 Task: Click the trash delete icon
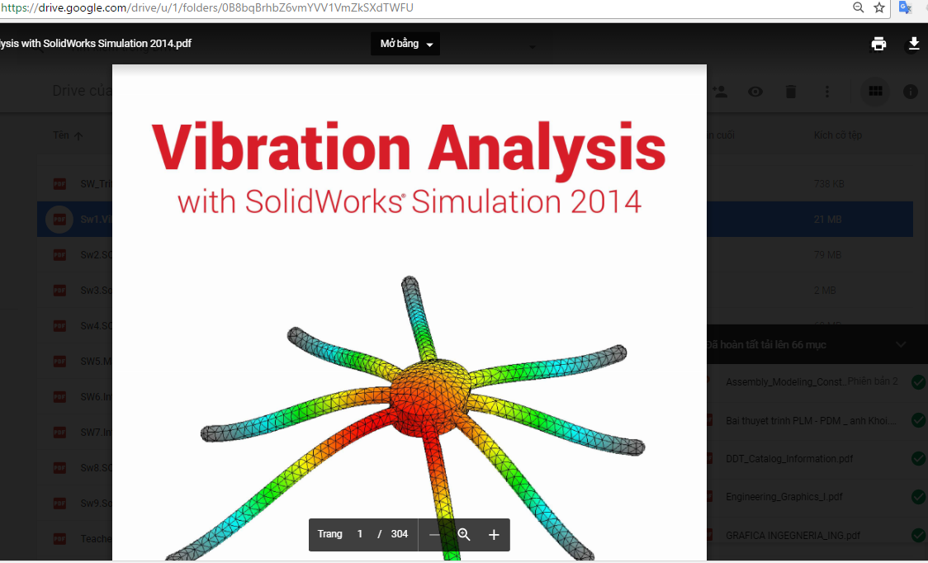coord(791,92)
